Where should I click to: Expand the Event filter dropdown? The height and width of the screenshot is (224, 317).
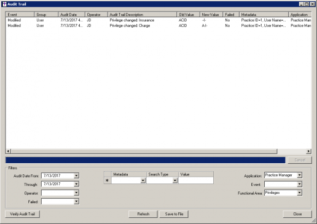pyautogui.click(x=299, y=184)
